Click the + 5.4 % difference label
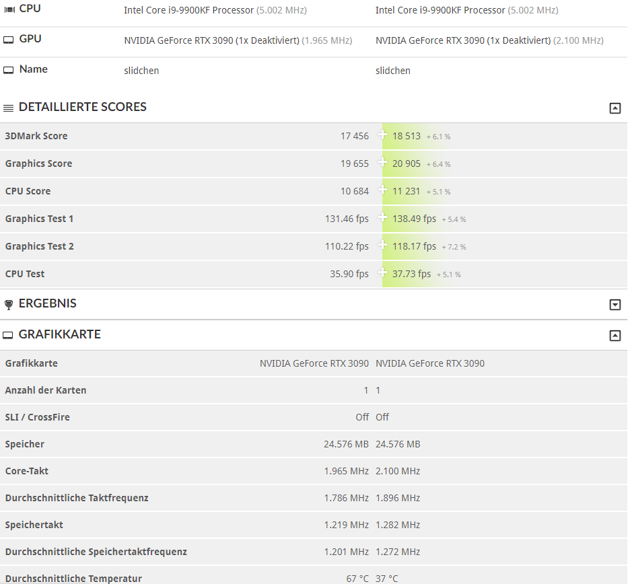 (454, 220)
